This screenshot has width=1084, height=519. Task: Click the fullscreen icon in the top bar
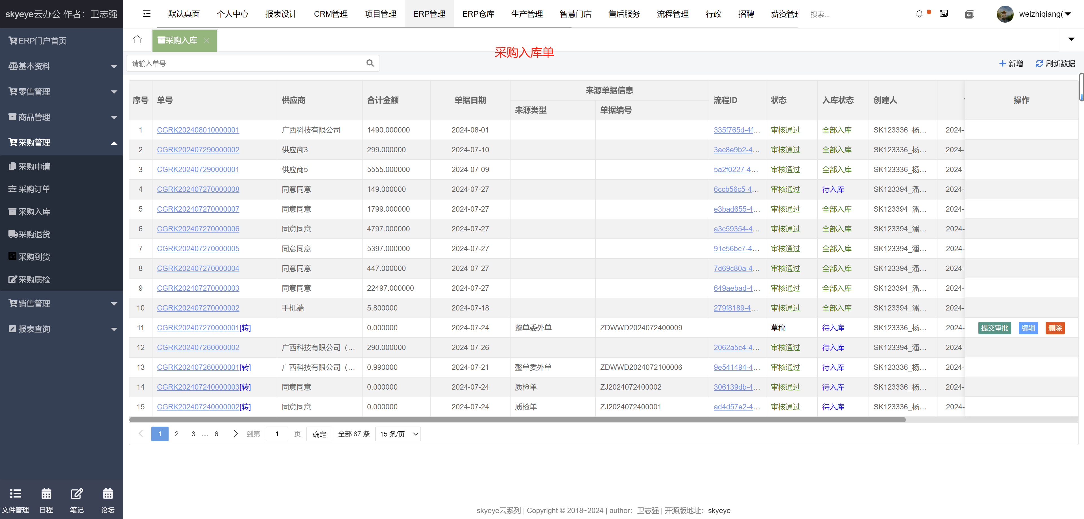944,14
